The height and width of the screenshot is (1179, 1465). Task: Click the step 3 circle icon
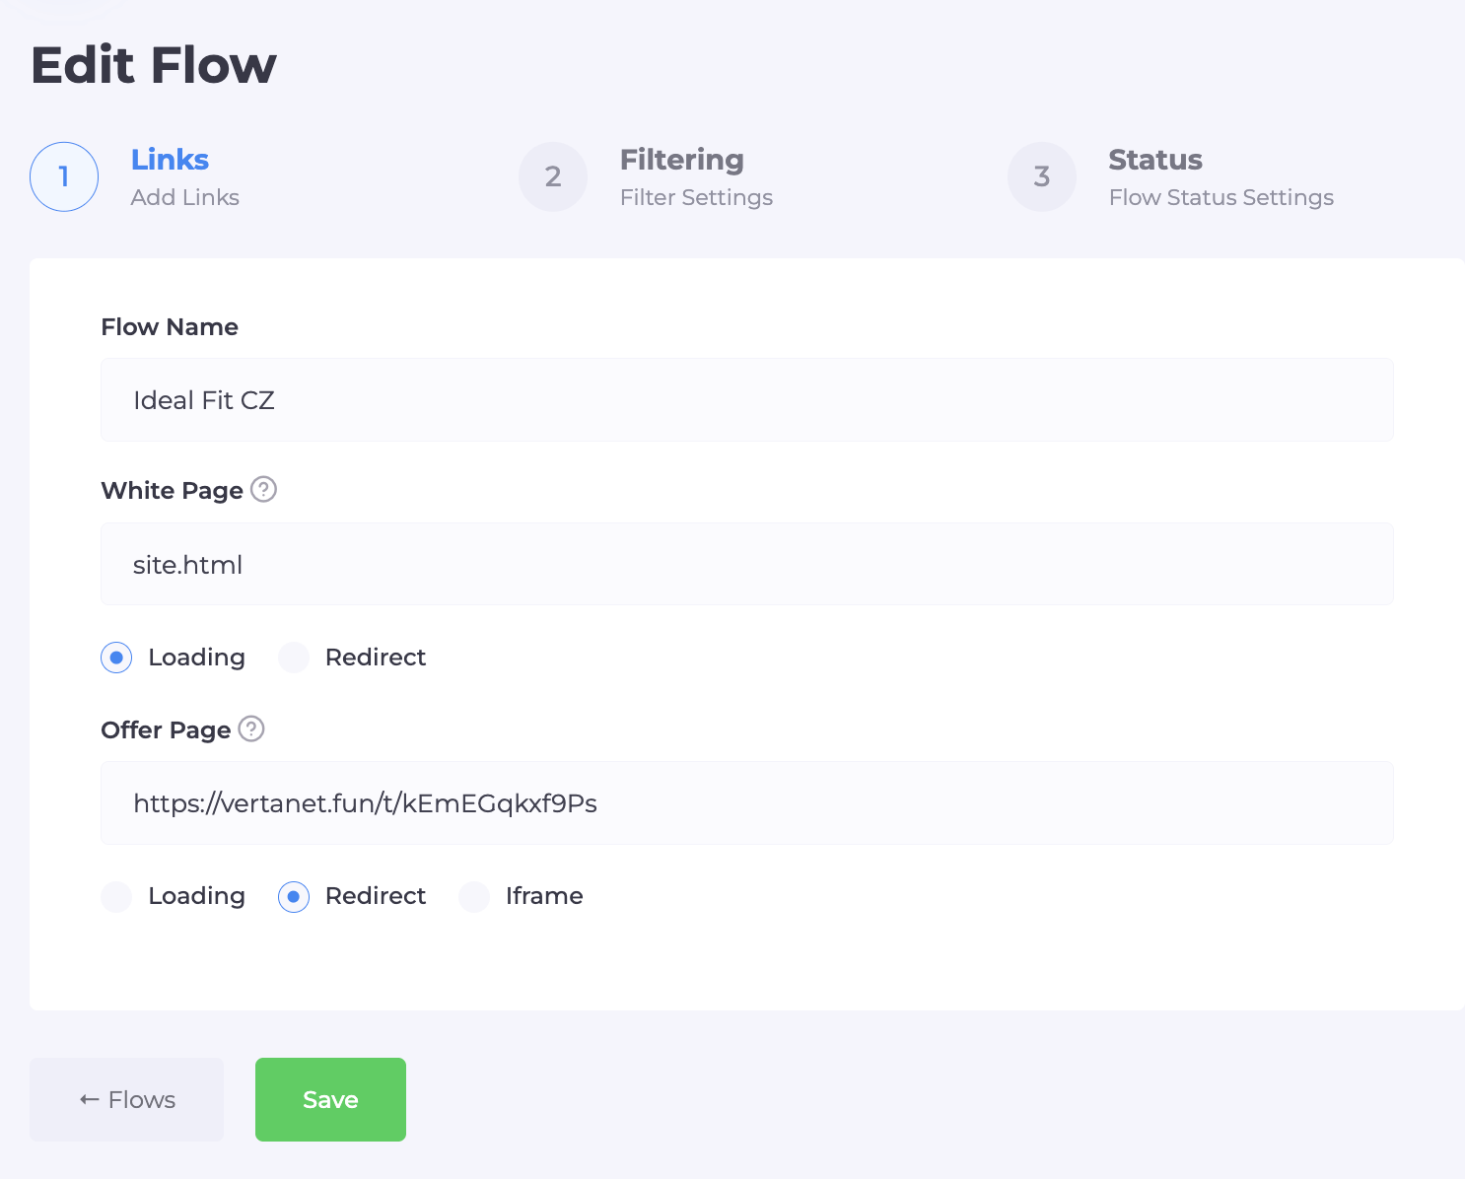tap(1042, 176)
